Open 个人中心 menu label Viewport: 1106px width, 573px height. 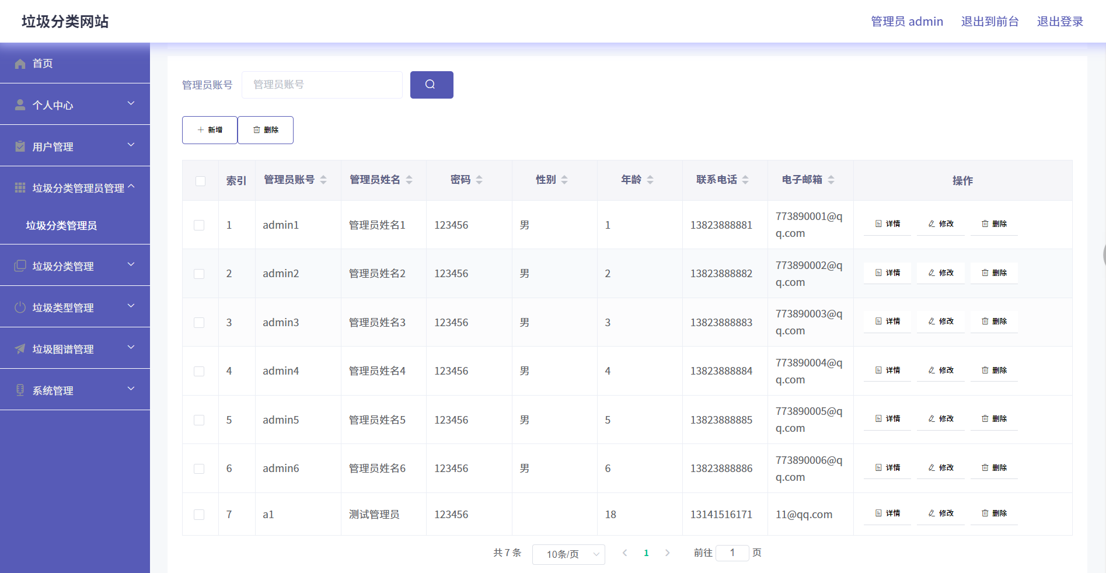53,105
